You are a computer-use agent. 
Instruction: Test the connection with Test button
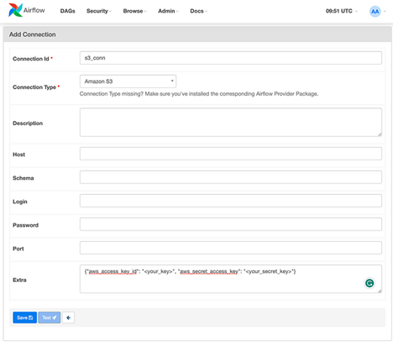pyautogui.click(x=50, y=317)
